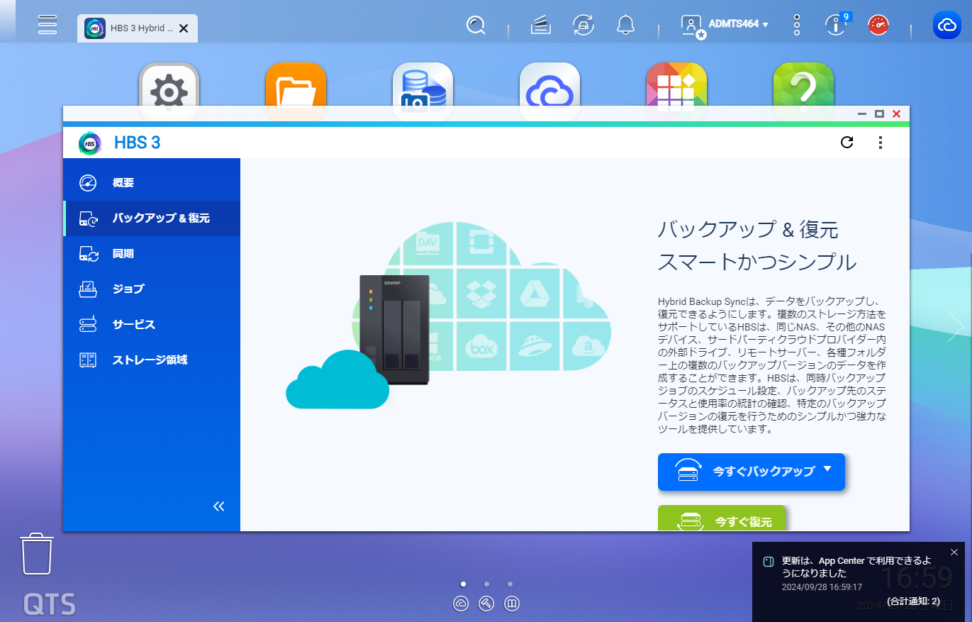
Task: Open Help Center green question mark icon
Action: 803,85
